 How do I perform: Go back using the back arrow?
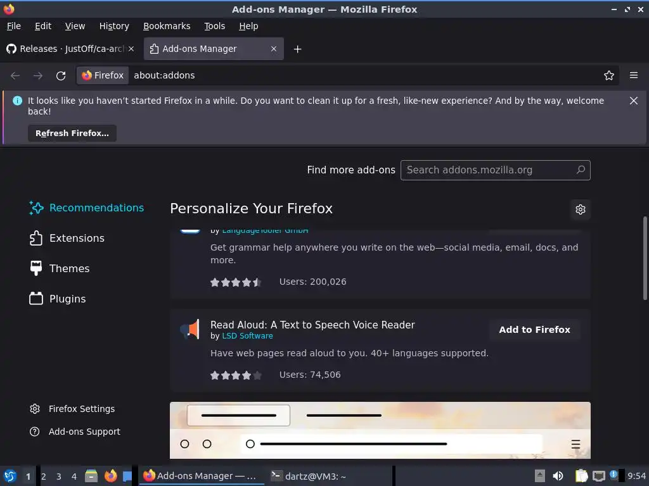[x=15, y=76]
